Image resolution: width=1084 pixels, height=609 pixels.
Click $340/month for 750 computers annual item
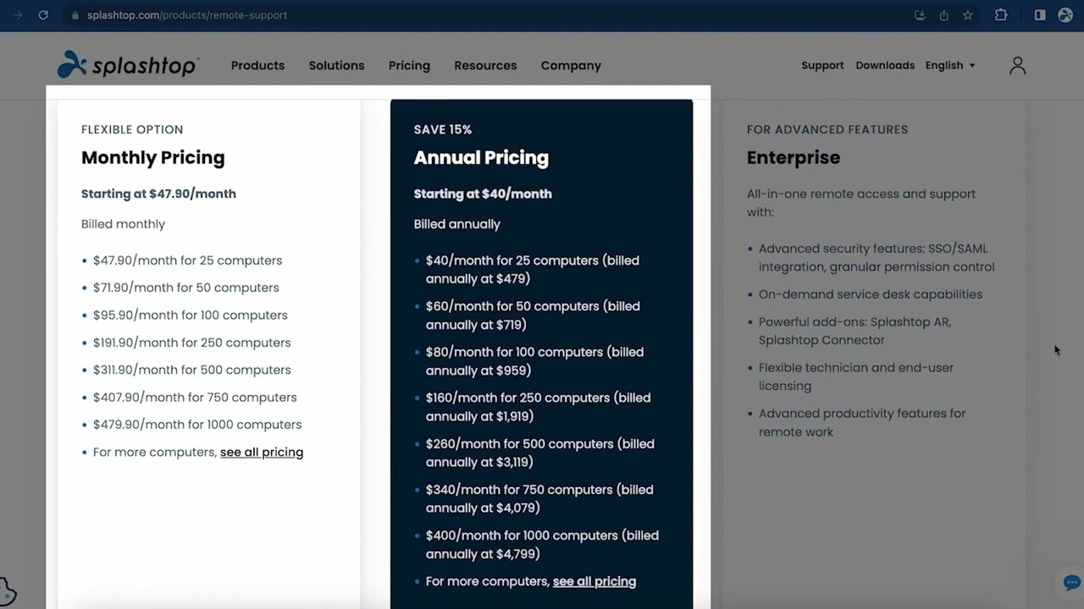(x=539, y=498)
